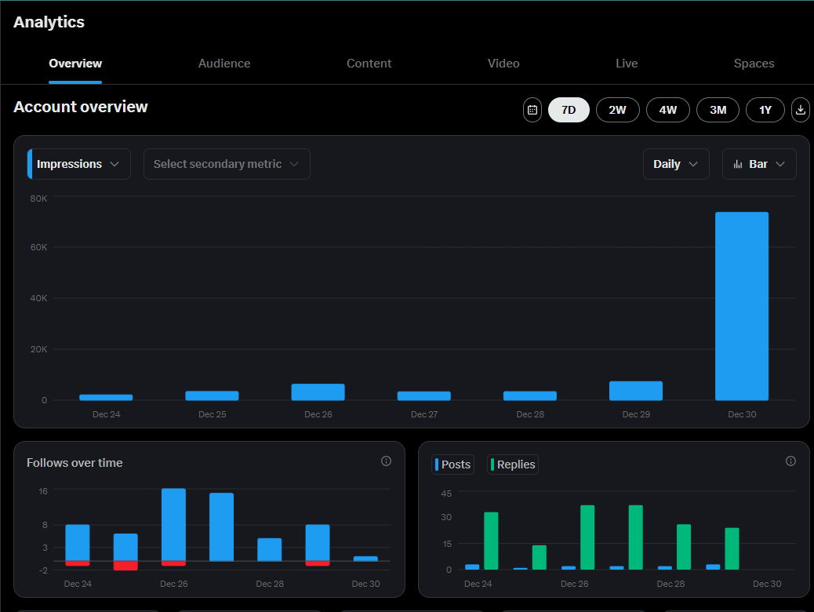Open the Daily granularity dropdown
This screenshot has height=612, width=814.
pos(676,164)
